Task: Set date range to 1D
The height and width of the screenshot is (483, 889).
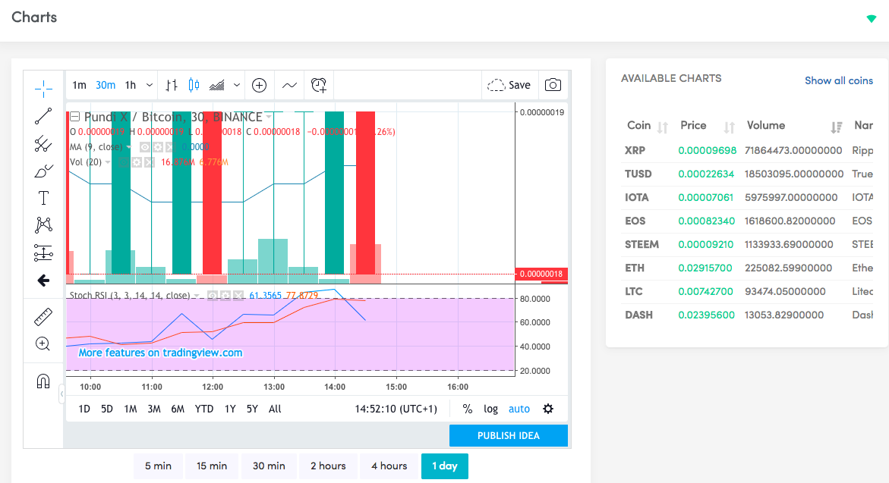Action: pyautogui.click(x=84, y=409)
